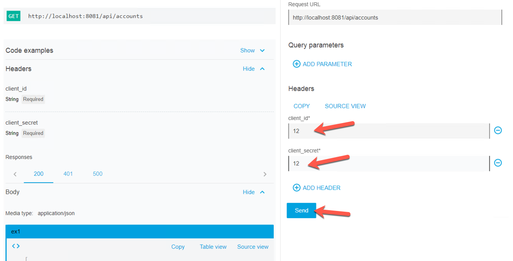Collapse the Headers section chevron
This screenshot has height=261, width=513.
[262, 69]
